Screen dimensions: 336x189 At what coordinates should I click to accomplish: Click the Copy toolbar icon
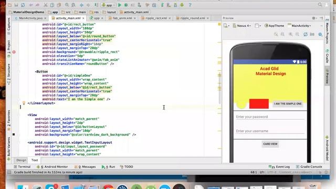coord(52,5)
